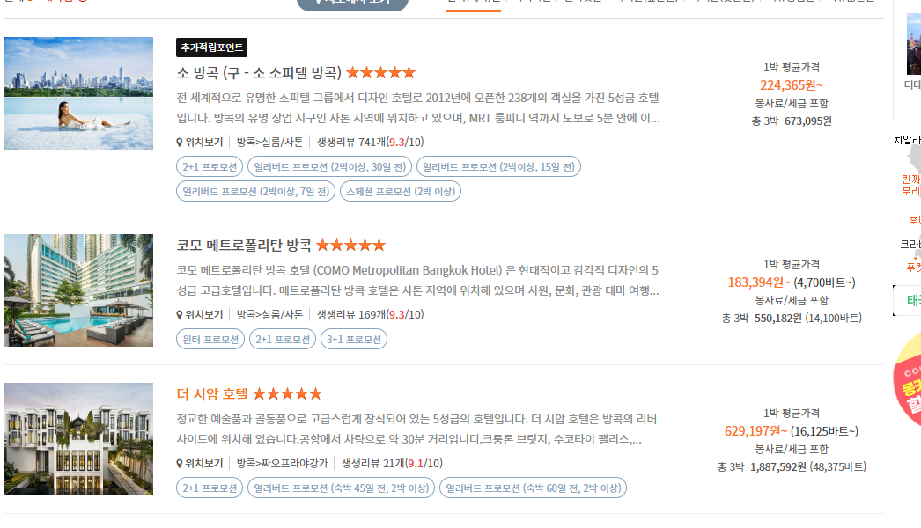The height and width of the screenshot is (528, 921).
Task: Open the 소 방콕 infinity pool thumbnail
Action: (78, 92)
